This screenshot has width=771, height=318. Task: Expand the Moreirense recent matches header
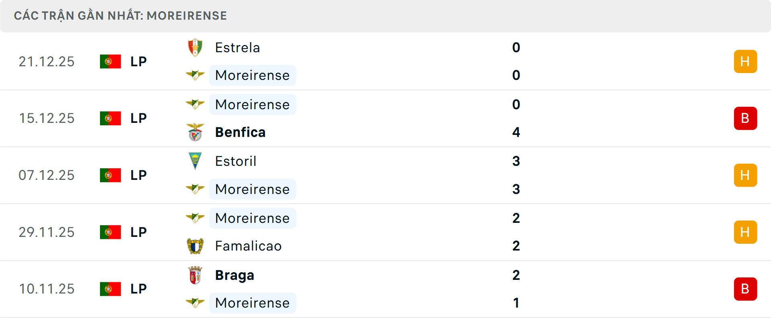coord(120,16)
